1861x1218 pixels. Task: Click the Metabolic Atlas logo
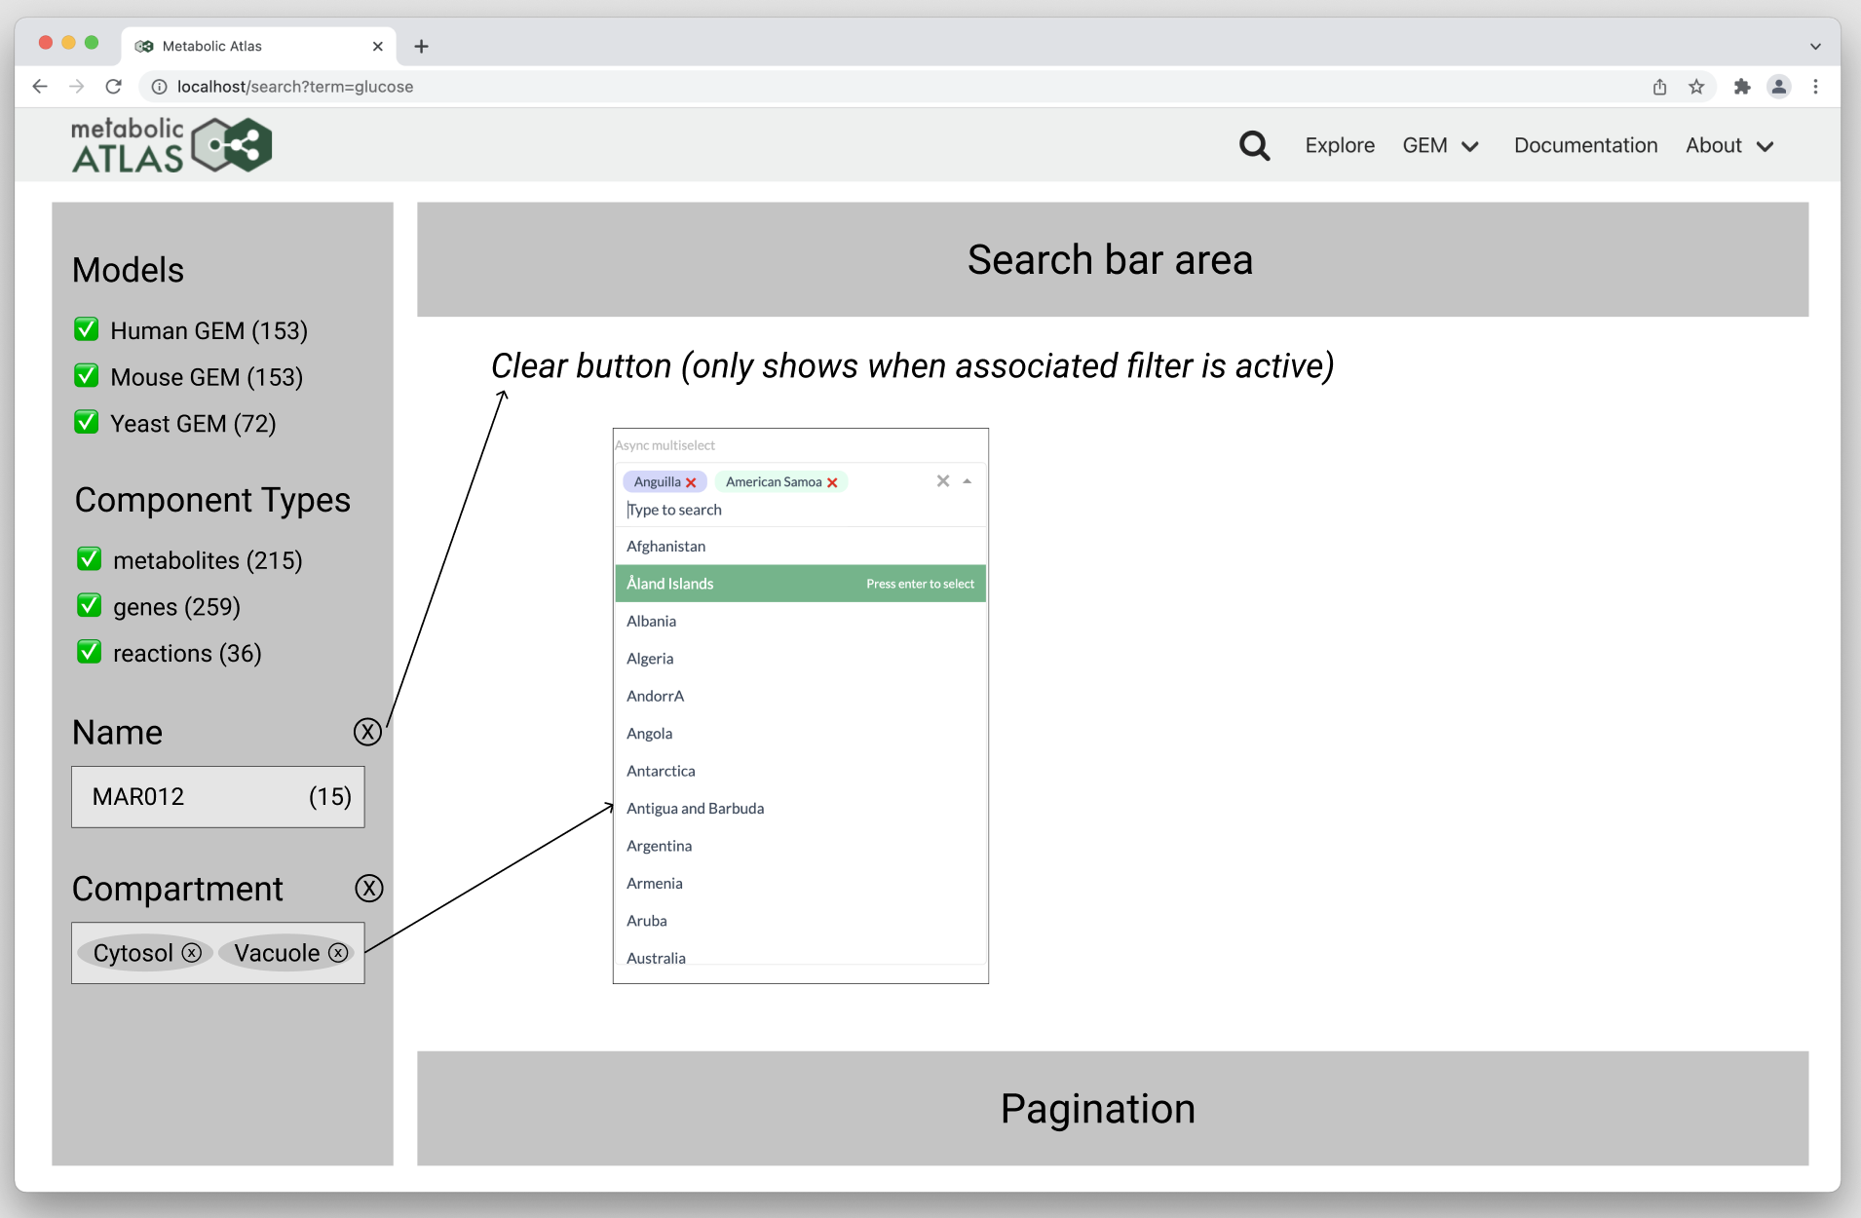(x=170, y=143)
